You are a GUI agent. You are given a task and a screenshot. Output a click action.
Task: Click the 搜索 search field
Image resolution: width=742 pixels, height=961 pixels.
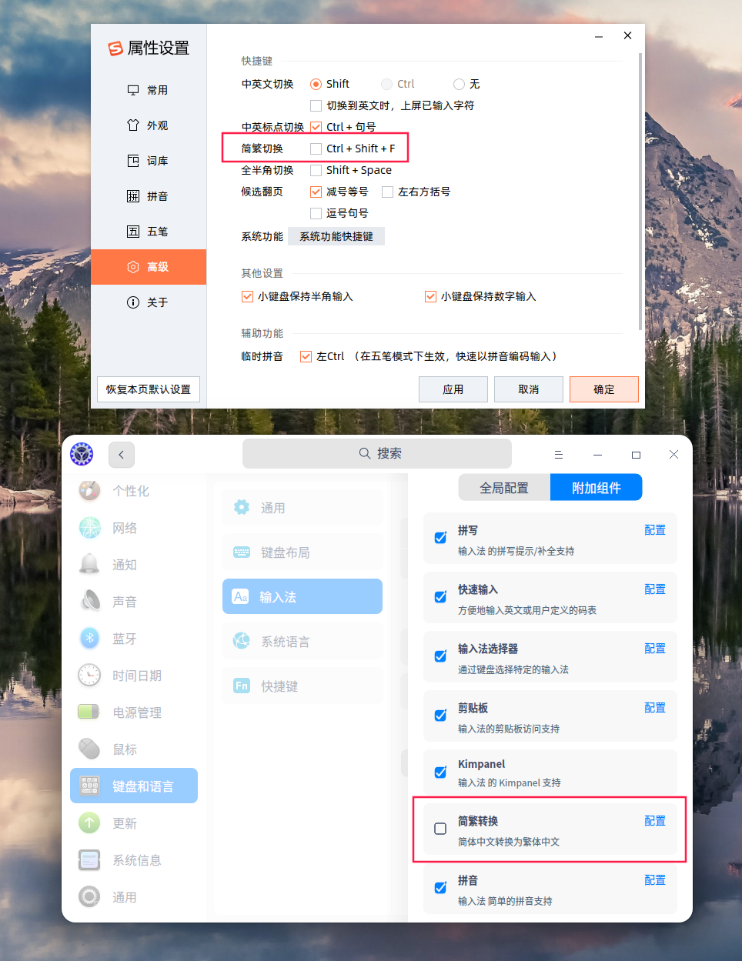click(x=376, y=453)
